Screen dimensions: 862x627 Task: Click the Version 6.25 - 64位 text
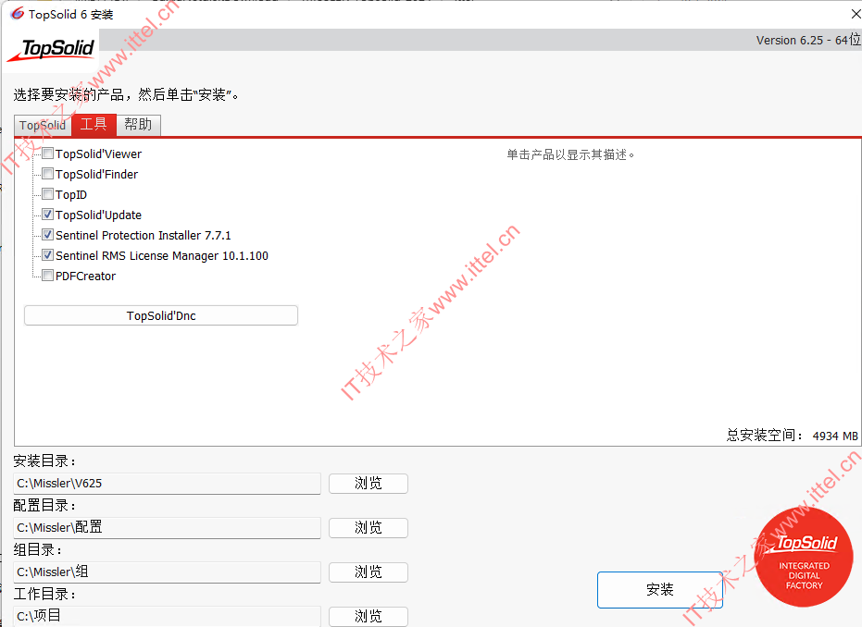pyautogui.click(x=808, y=40)
